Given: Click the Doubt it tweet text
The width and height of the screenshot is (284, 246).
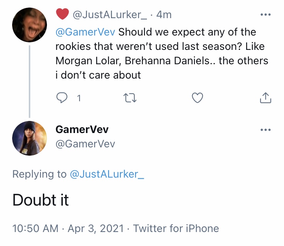Looking at the screenshot, I should (41, 200).
